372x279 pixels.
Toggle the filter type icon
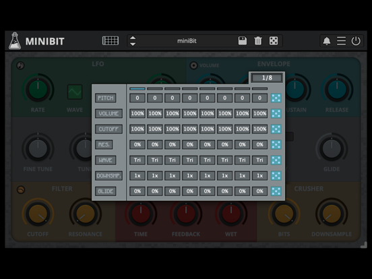[x=21, y=189]
